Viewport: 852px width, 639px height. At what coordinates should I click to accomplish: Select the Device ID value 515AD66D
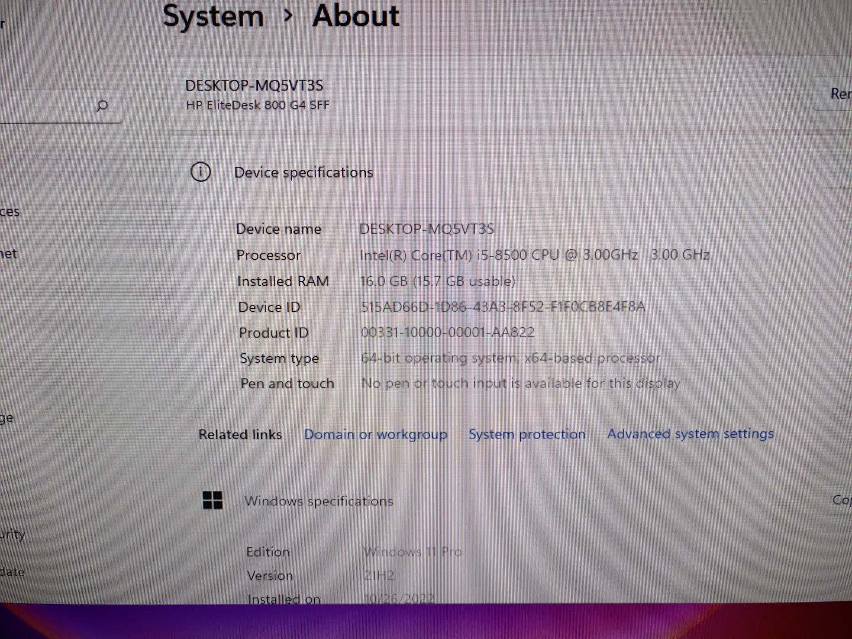503,306
